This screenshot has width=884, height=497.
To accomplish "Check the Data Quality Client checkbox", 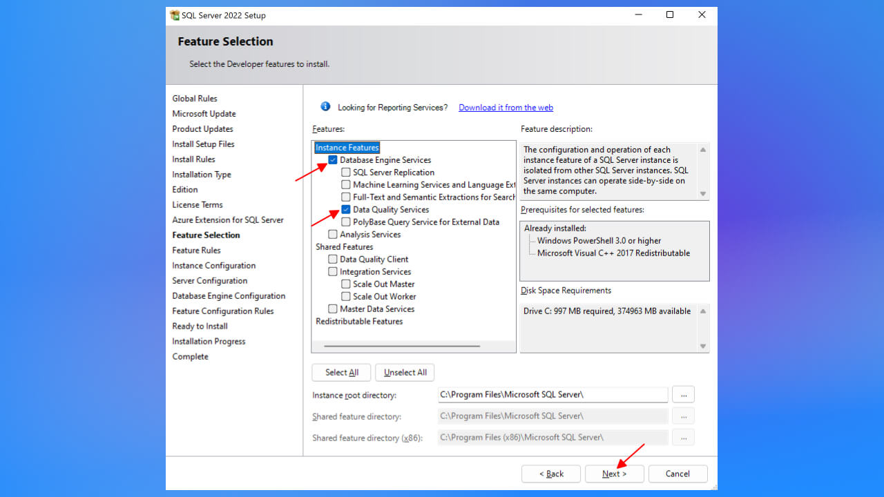I will click(333, 260).
